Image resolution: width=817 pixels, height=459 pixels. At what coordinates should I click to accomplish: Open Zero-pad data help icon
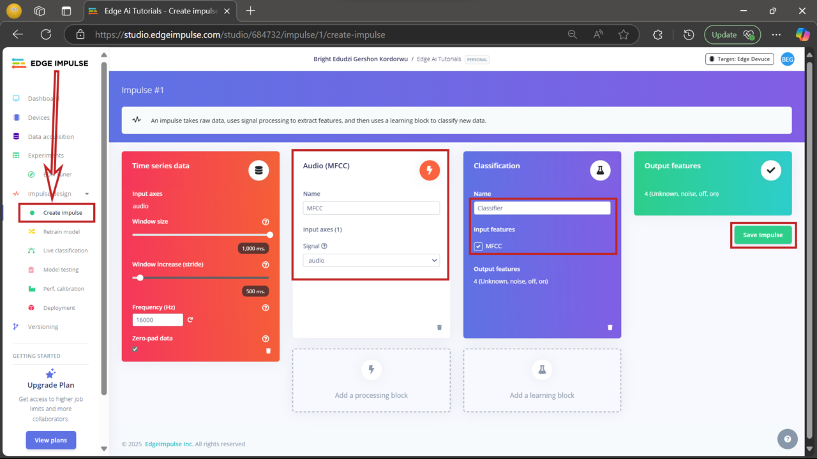(x=266, y=339)
